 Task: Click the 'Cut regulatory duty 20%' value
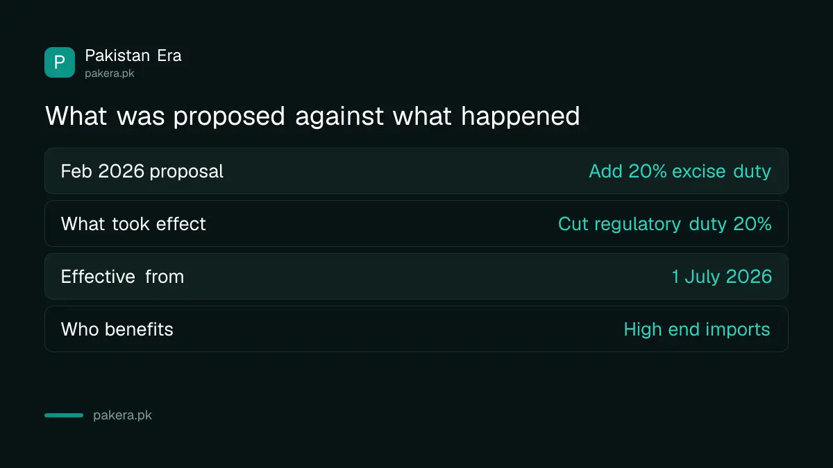point(664,224)
